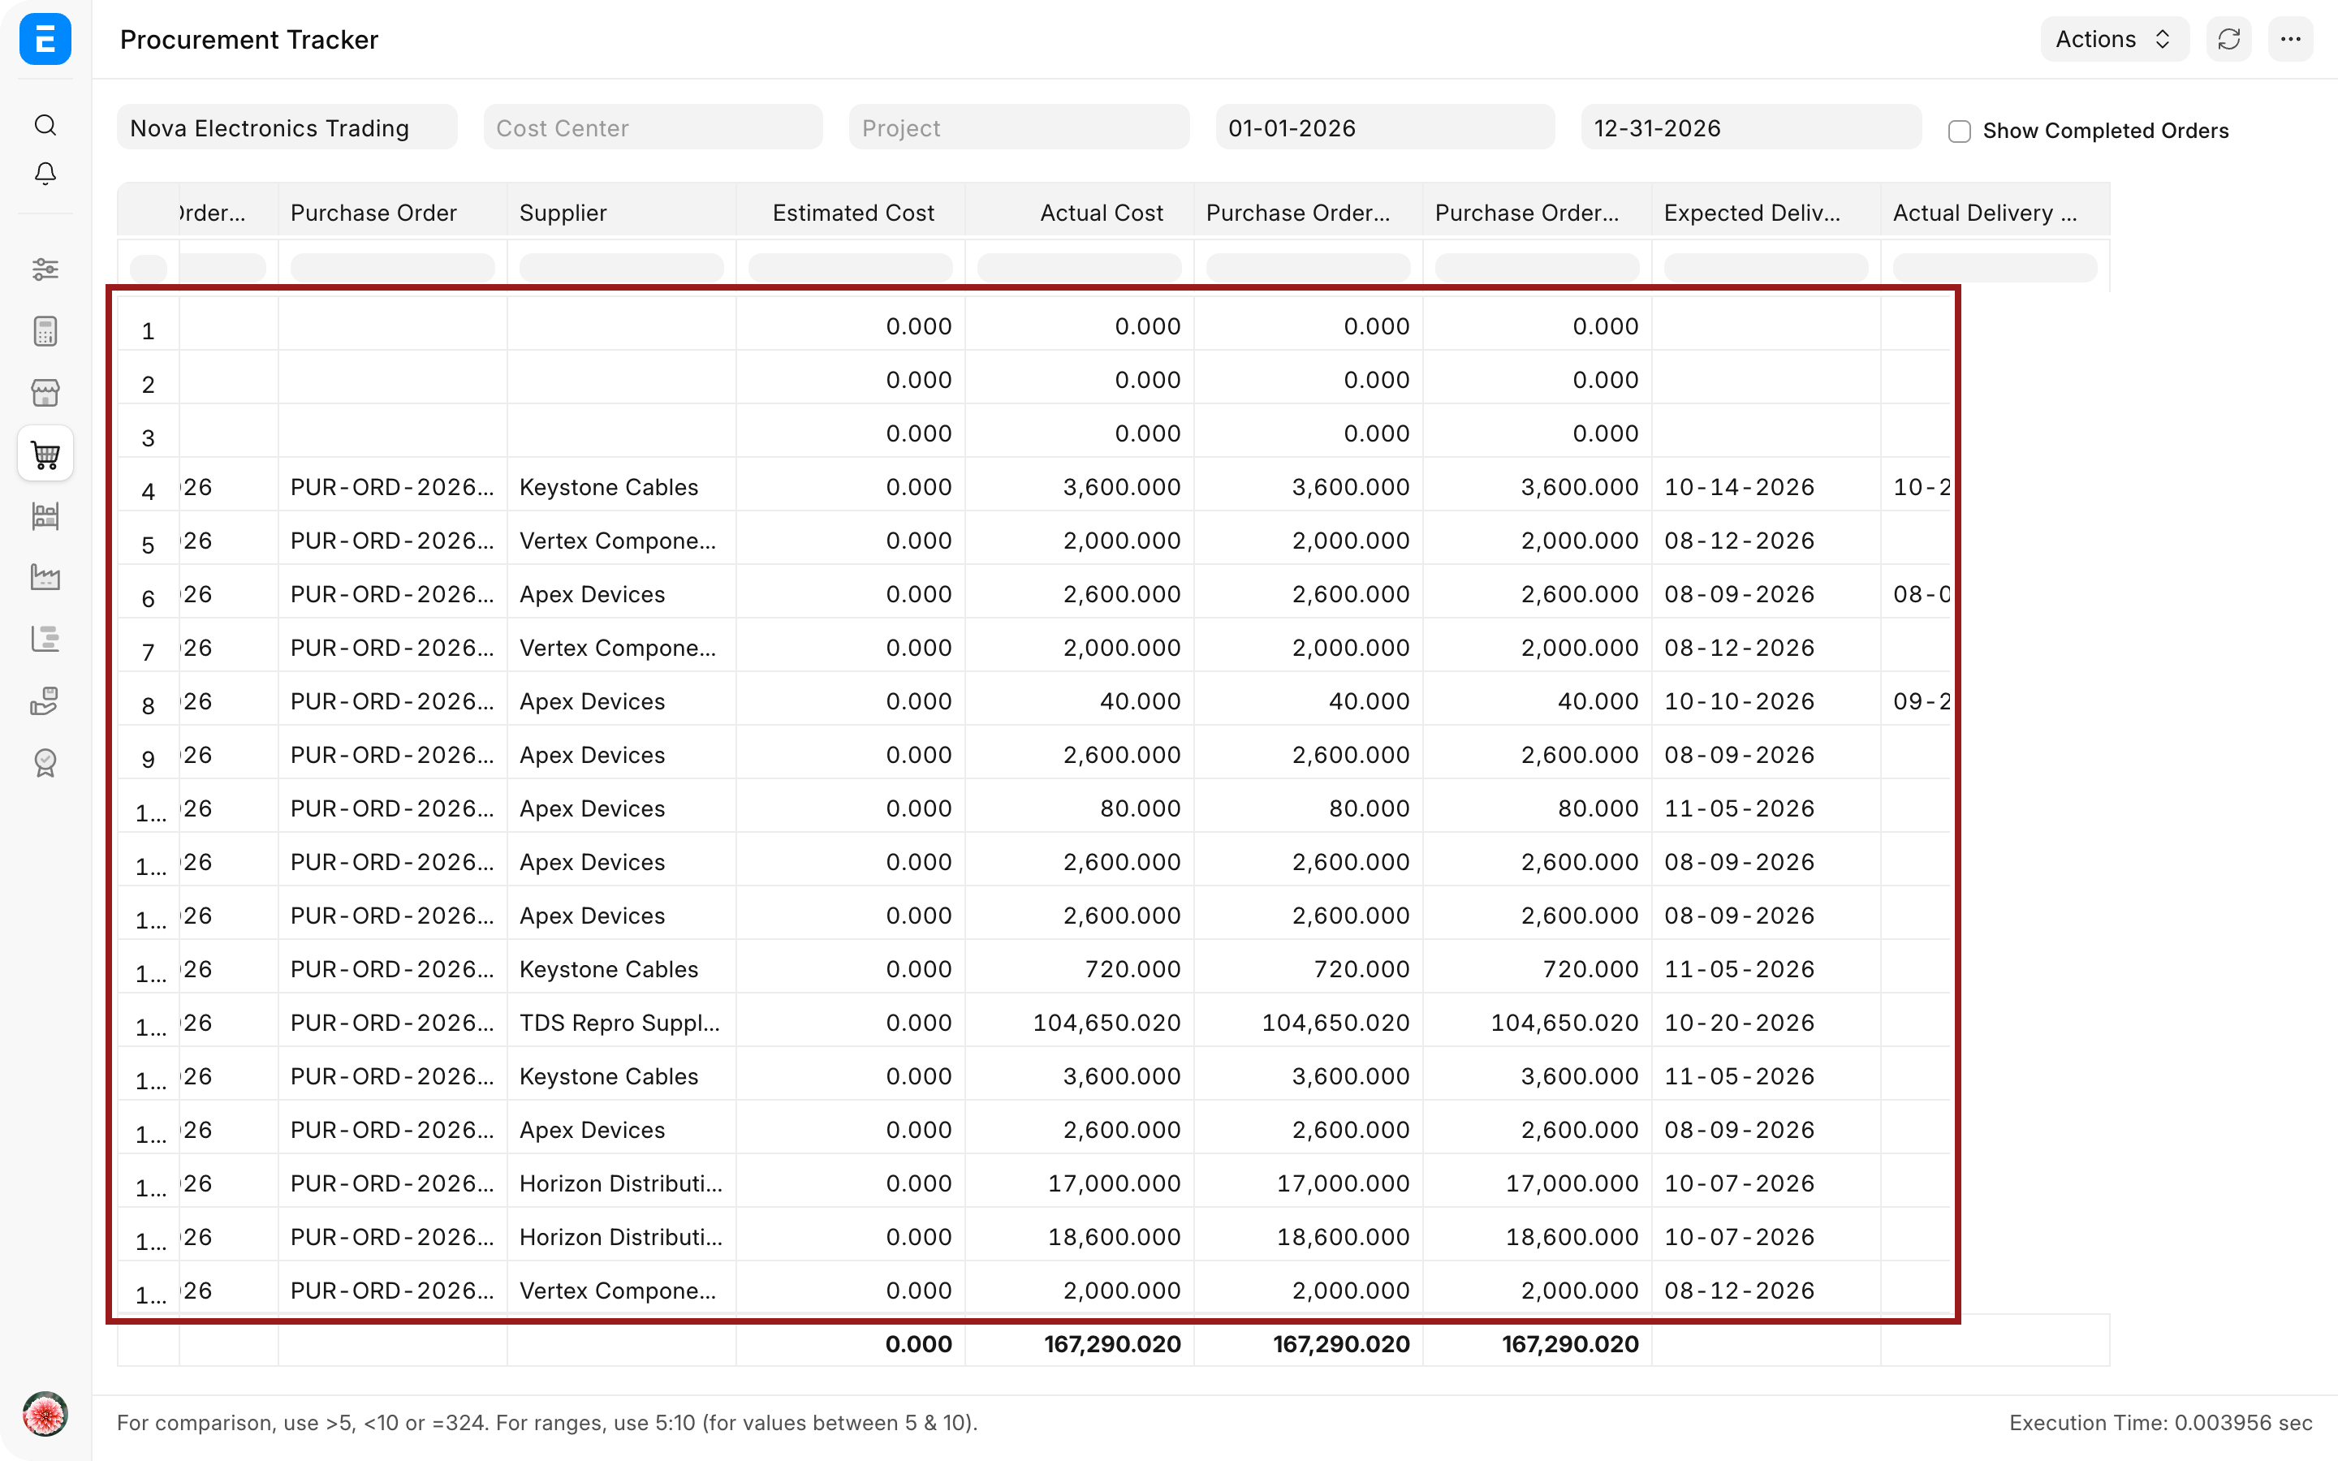
Task: Open the manufacturing factory sidebar icon
Action: 45,577
